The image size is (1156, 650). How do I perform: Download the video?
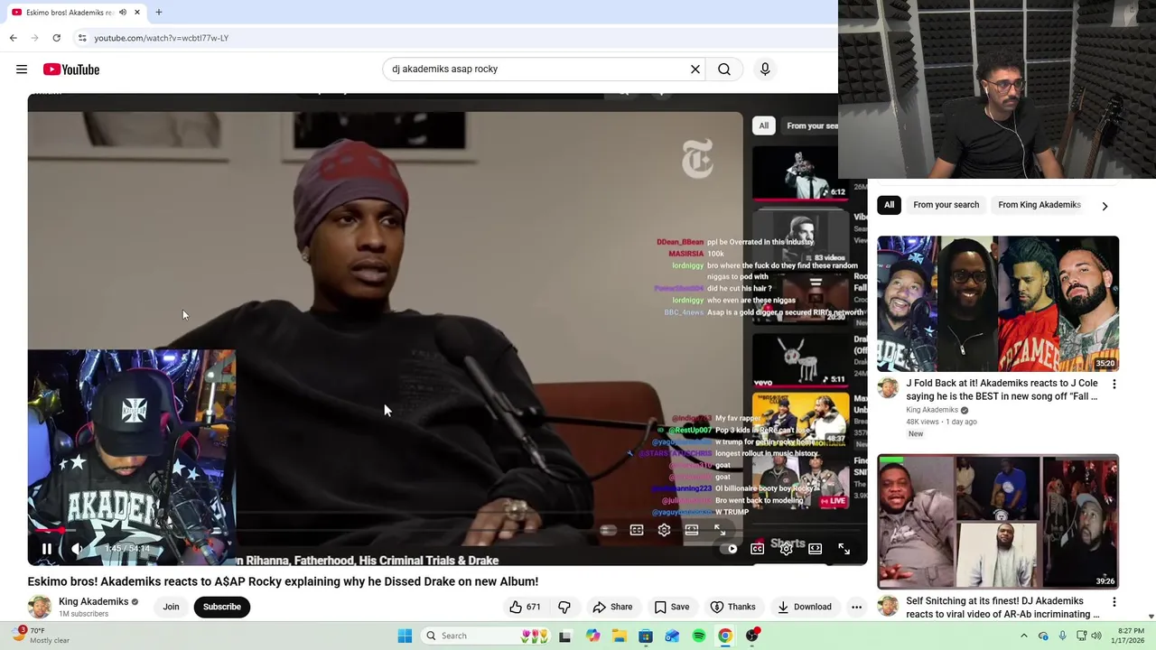804,607
